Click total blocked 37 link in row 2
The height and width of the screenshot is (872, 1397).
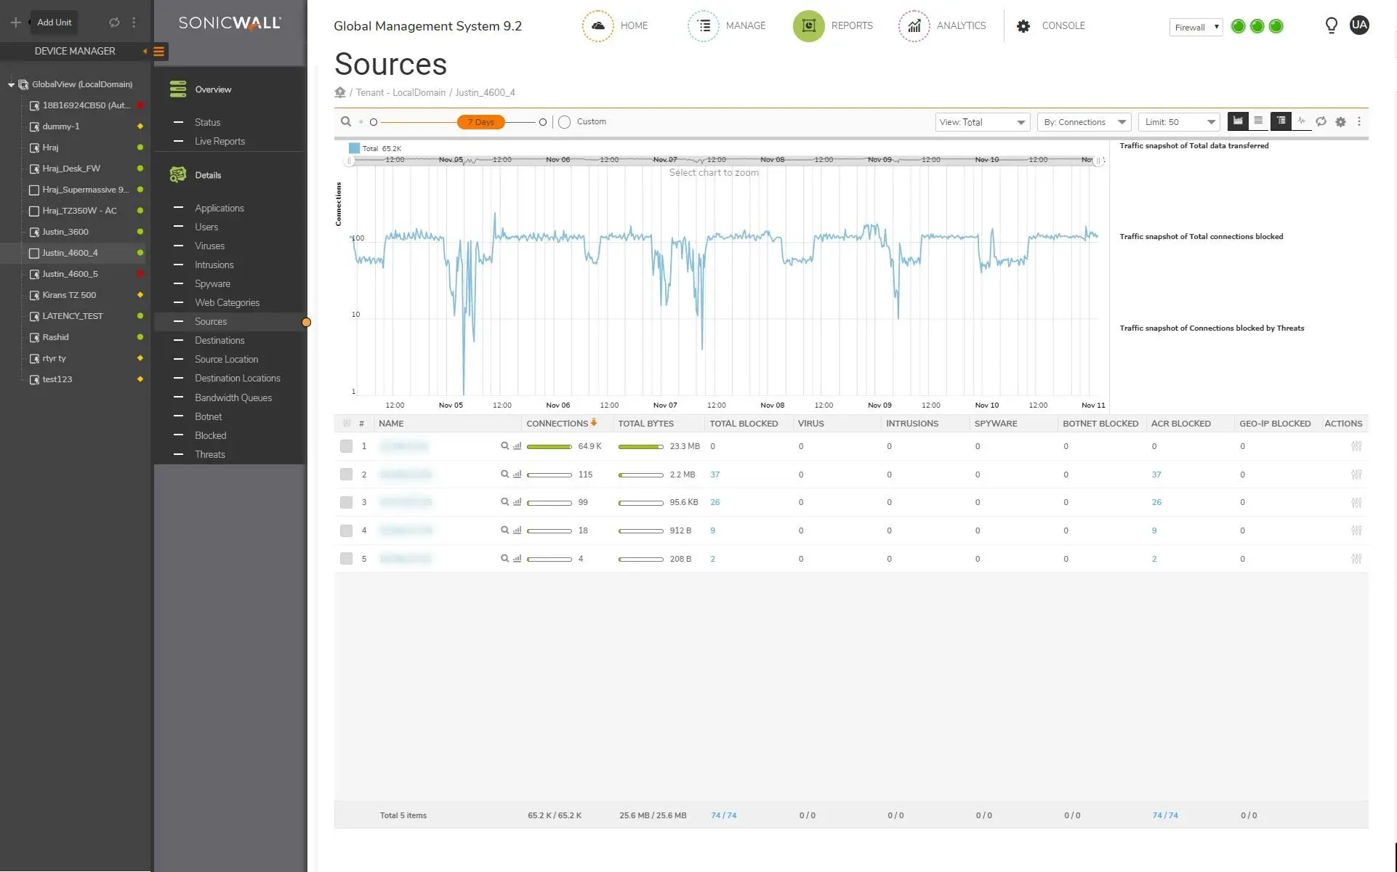[x=714, y=475]
